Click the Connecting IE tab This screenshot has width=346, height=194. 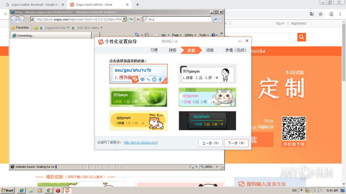[x=51, y=36]
